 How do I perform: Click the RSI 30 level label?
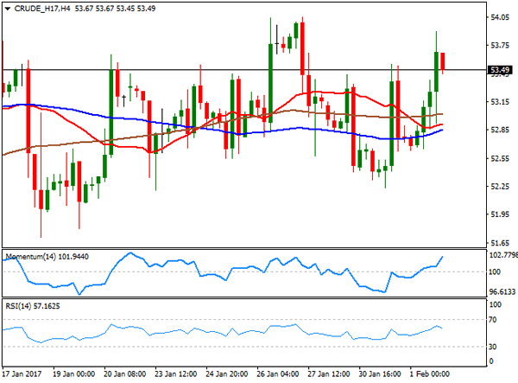pyautogui.click(x=493, y=347)
